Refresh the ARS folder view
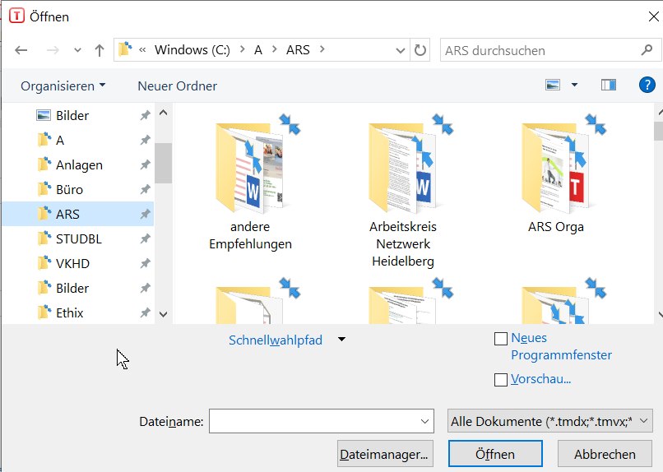 pos(420,50)
